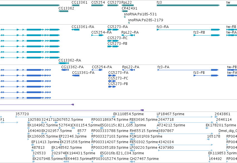Select the EK202957.5prime EST label
This screenshot has height=163, width=237.
click(x=57, y=131)
